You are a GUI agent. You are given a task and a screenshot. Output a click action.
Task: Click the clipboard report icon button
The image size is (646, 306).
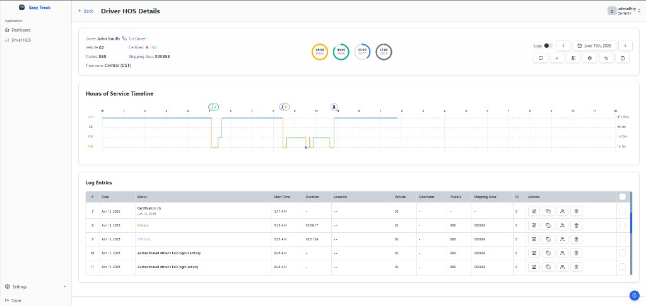(622, 58)
